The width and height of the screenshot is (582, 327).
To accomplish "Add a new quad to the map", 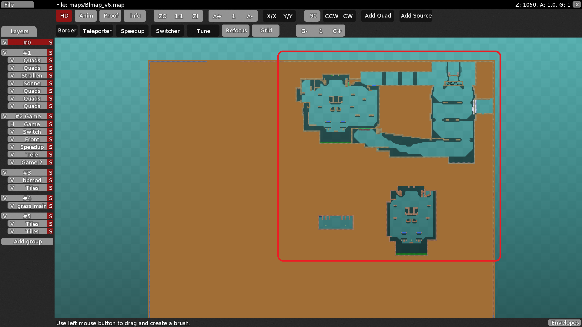I will point(377,16).
